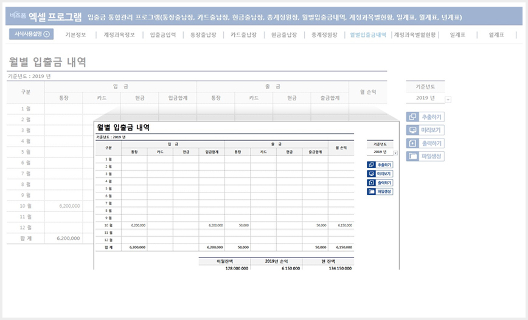Click grey 월별 입출금 내역 heading on background sheet
Image resolution: width=528 pixels, height=320 pixels.
click(x=47, y=62)
